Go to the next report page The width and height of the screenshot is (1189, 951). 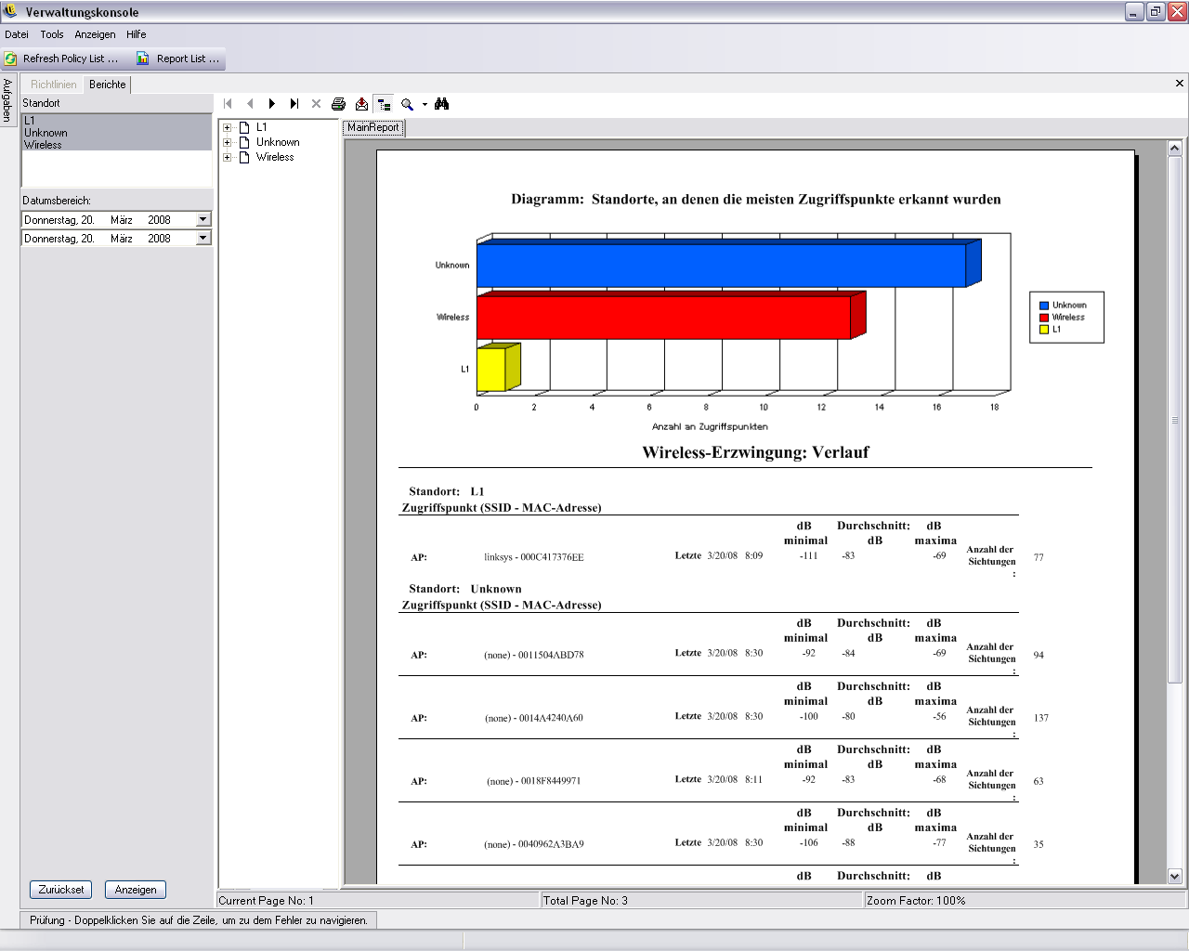tap(271, 104)
